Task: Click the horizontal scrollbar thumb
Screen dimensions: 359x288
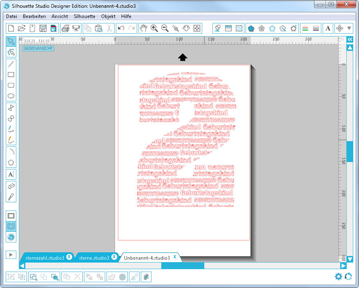Action: coord(182,266)
